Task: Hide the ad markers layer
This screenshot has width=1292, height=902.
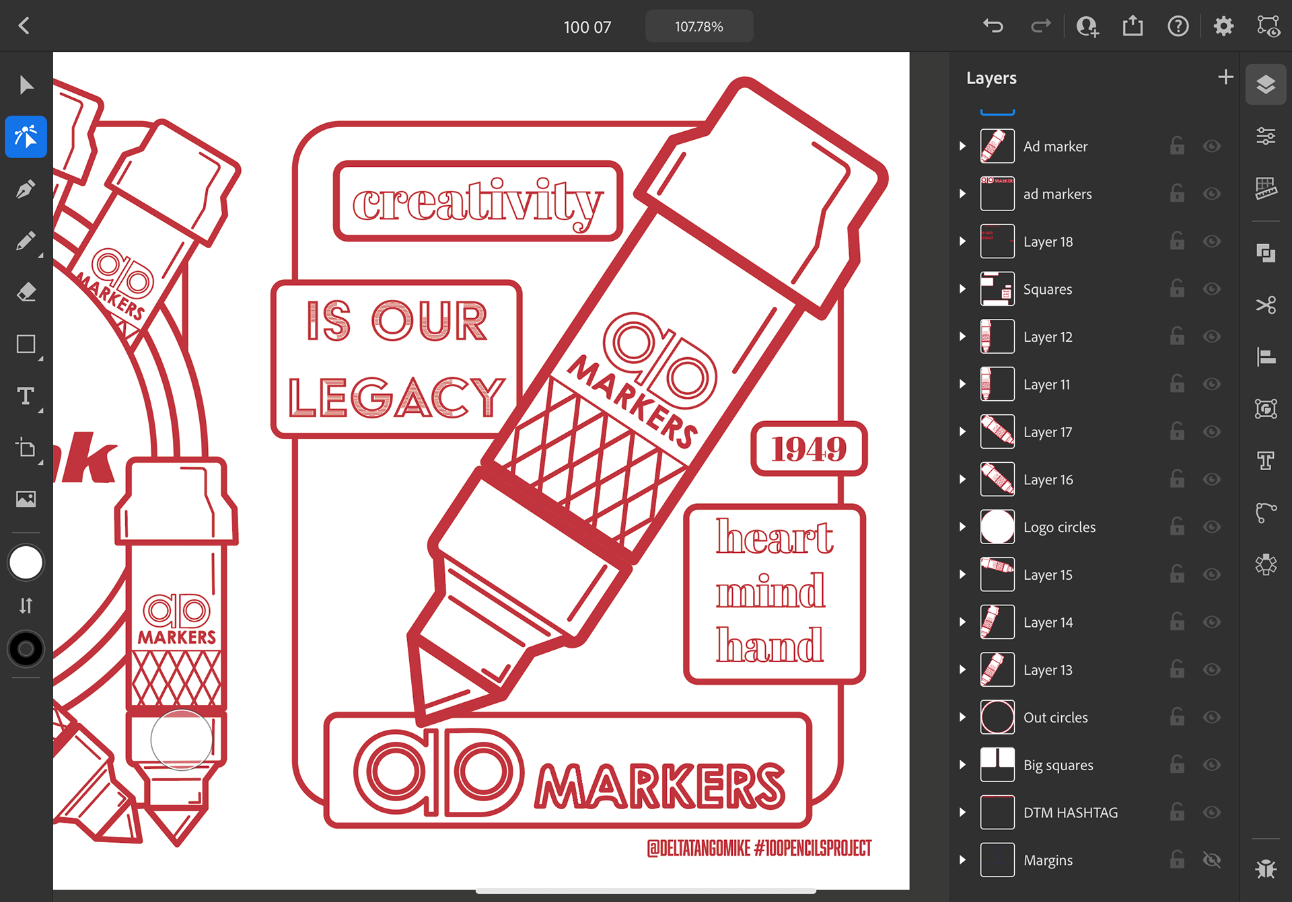Action: coord(1212,194)
